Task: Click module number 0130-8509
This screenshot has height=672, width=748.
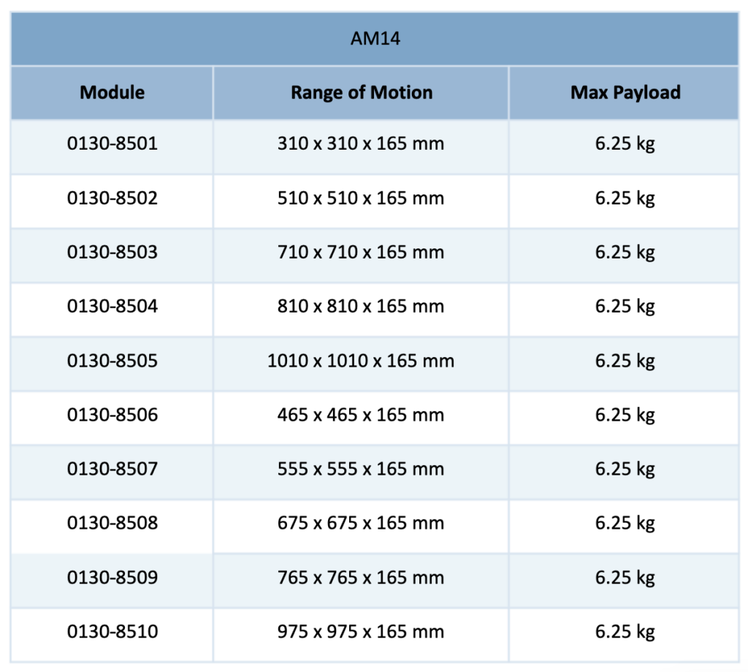Action: [112, 578]
